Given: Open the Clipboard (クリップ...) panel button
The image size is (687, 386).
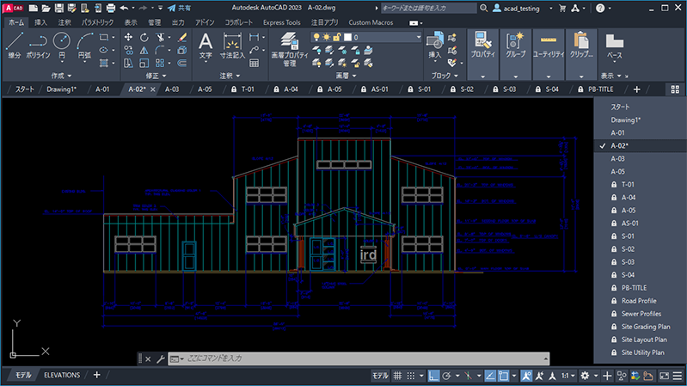Looking at the screenshot, I should (581, 54).
